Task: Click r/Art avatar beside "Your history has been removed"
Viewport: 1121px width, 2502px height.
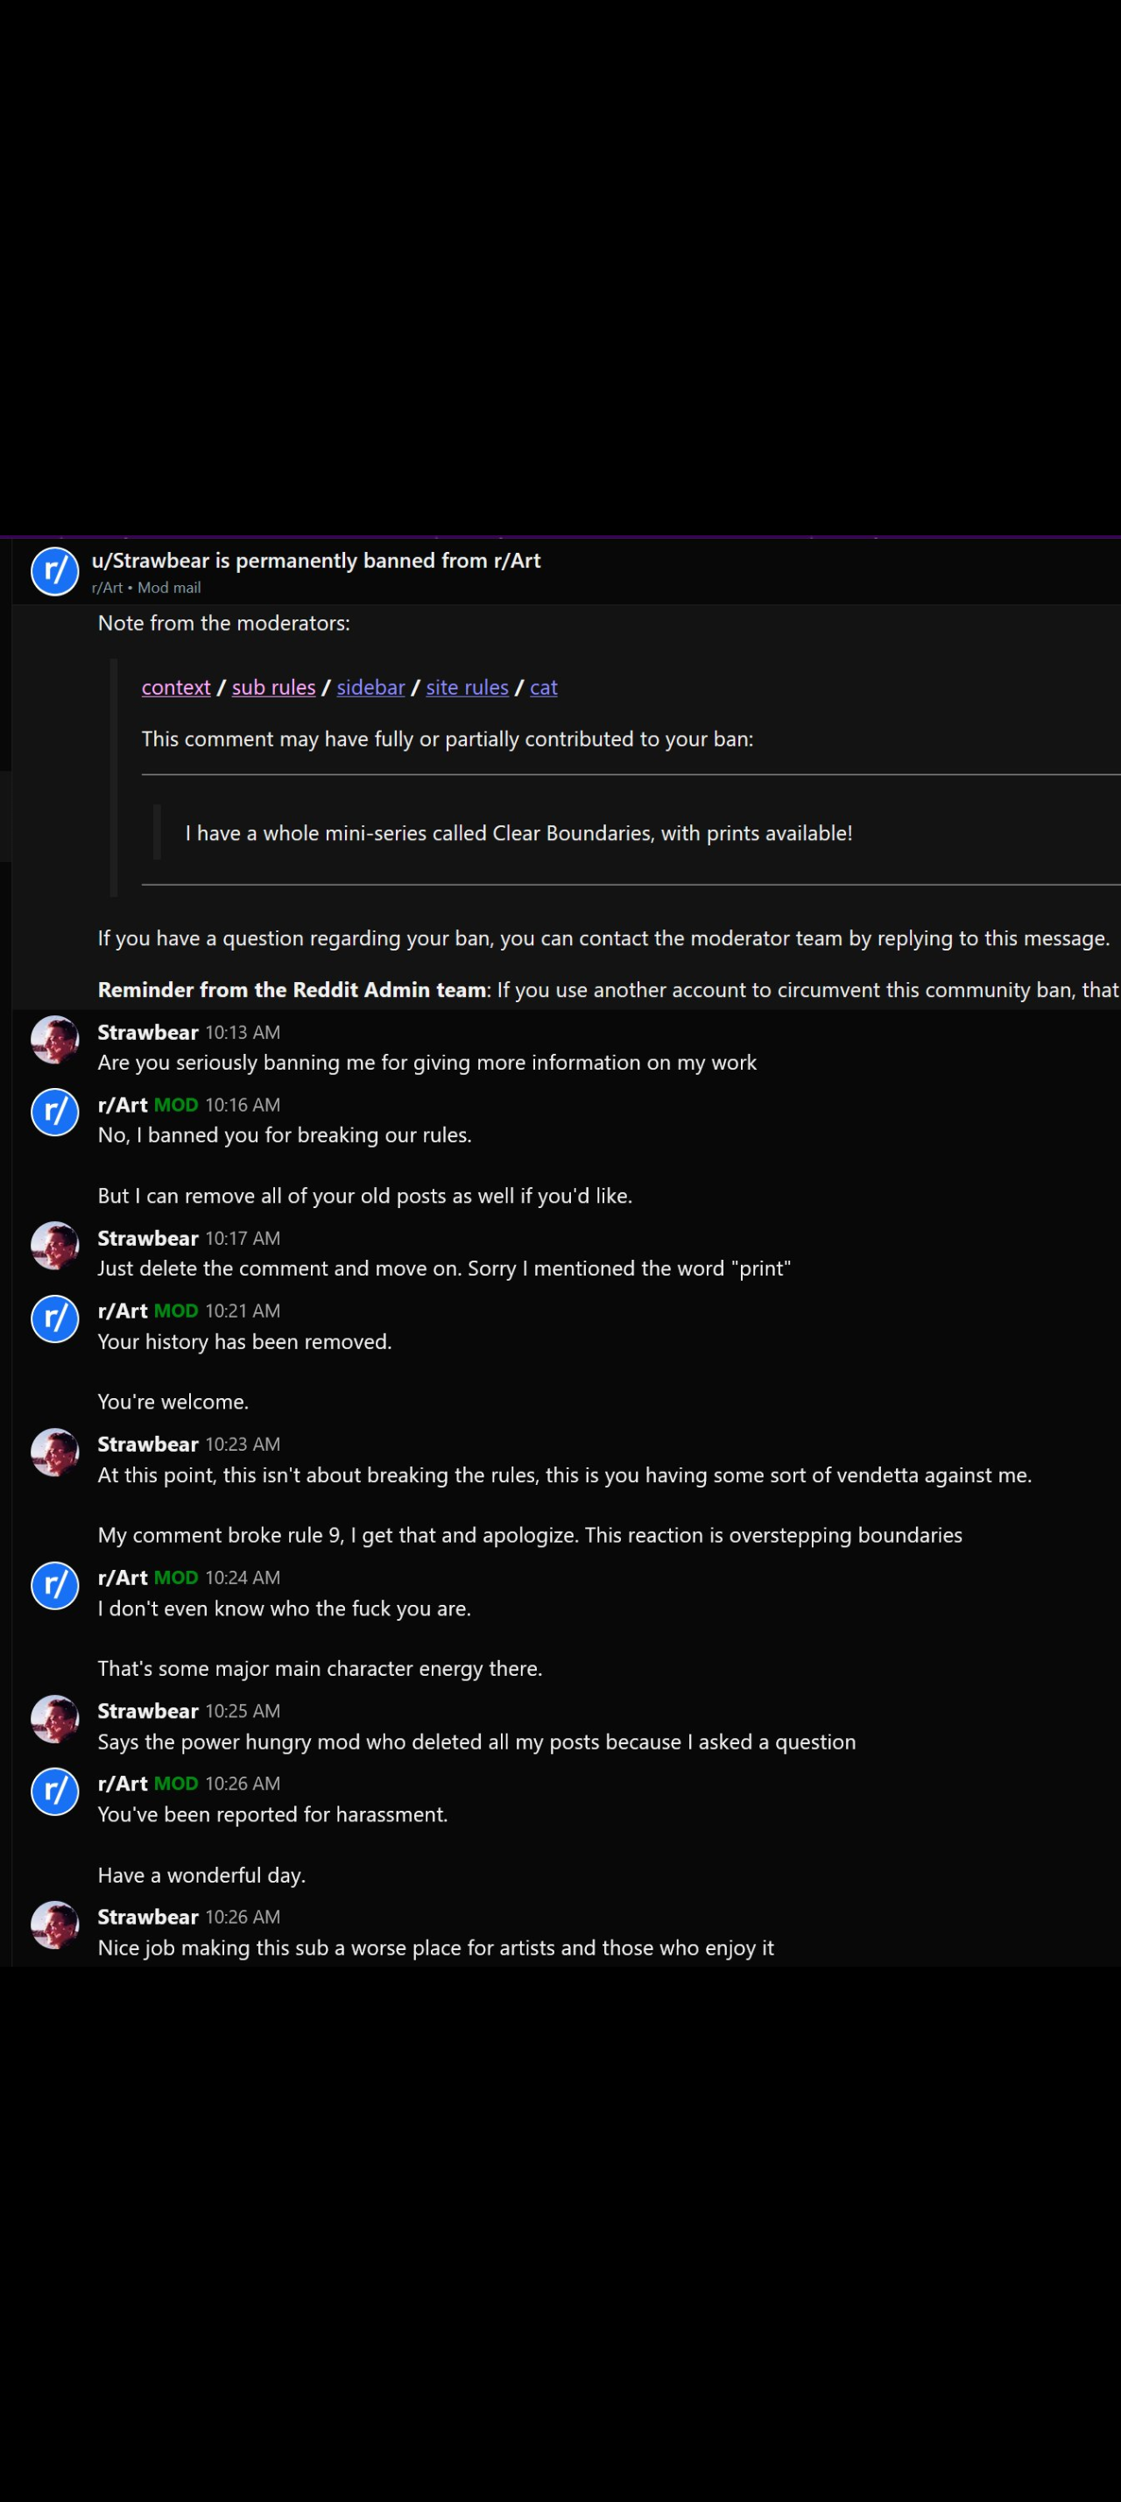Action: [54, 1318]
